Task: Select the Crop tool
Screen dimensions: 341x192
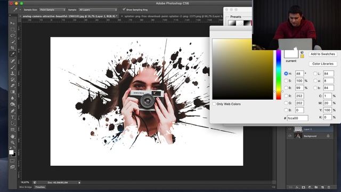Action: tap(12, 48)
